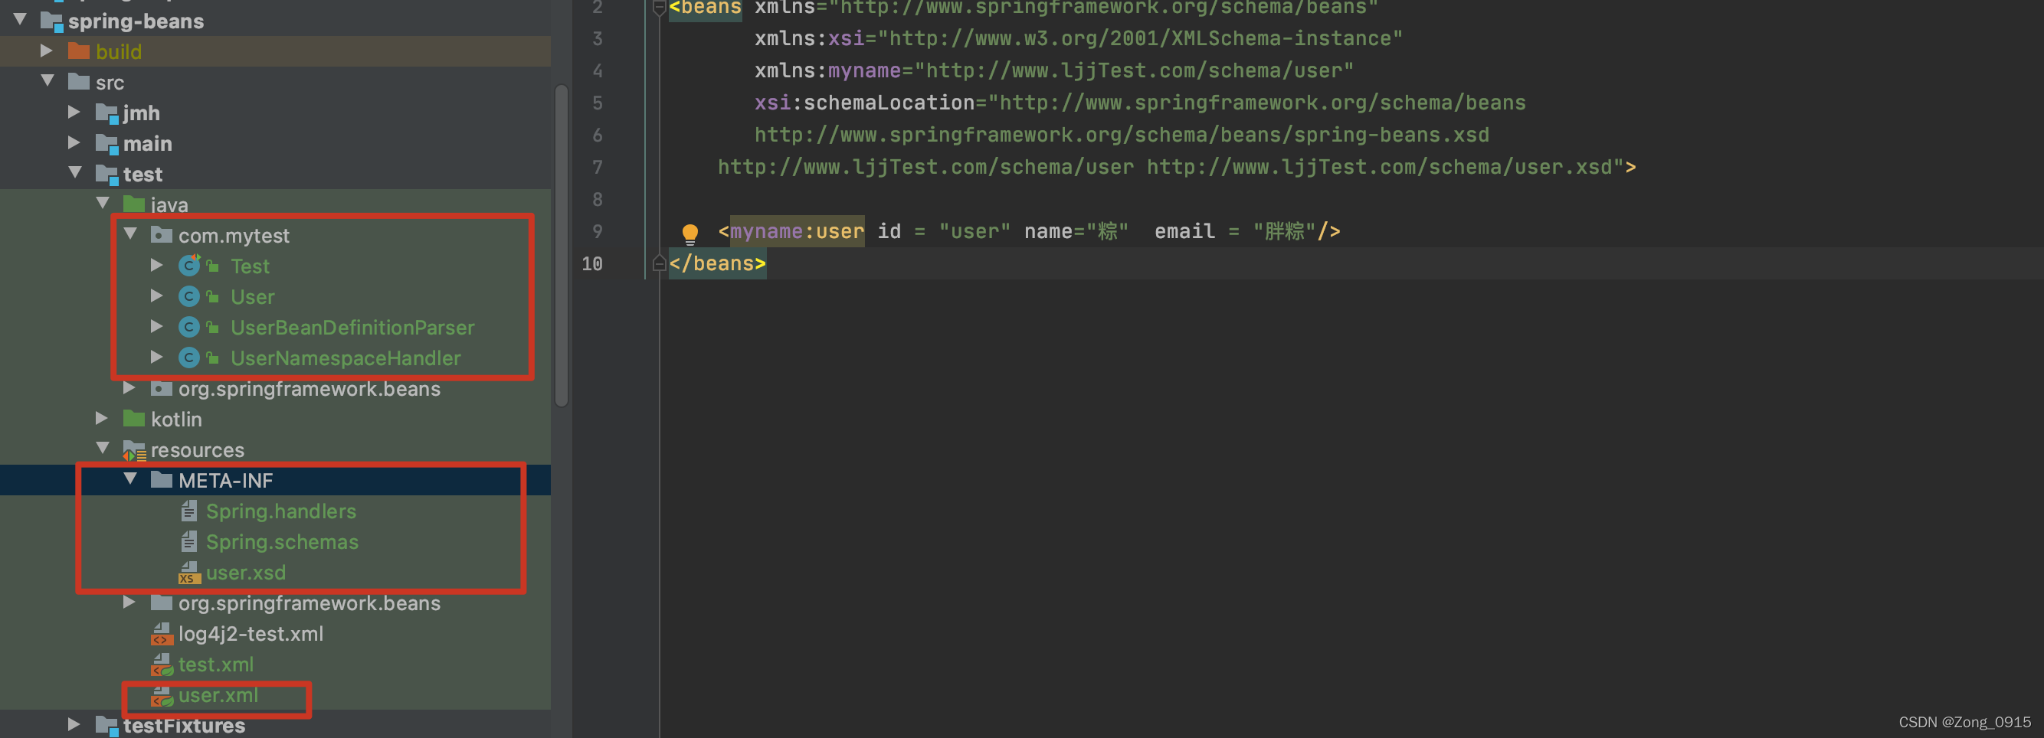
Task: Select UserNamespaceHandler in project tree
Action: pos(346,358)
